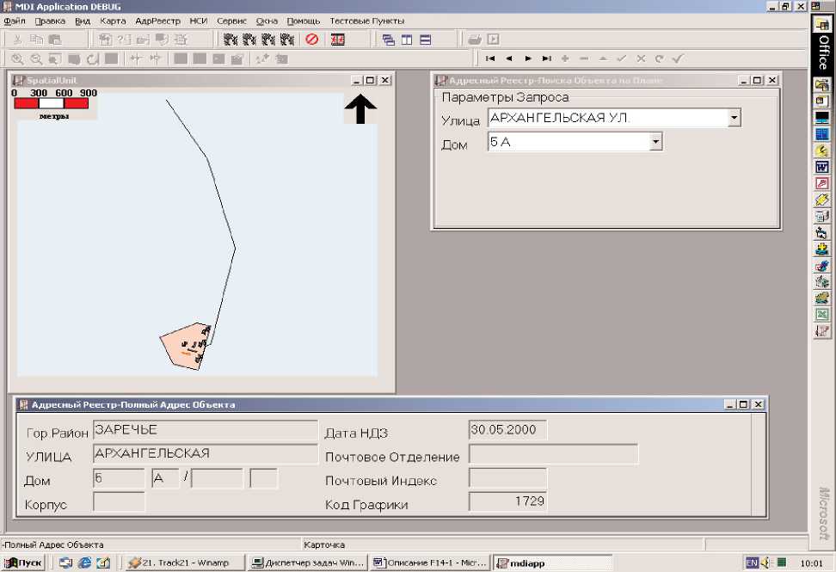Screen dimensions: 836x572
Task: Click the Почтовый Индекс field
Action: click(x=507, y=478)
